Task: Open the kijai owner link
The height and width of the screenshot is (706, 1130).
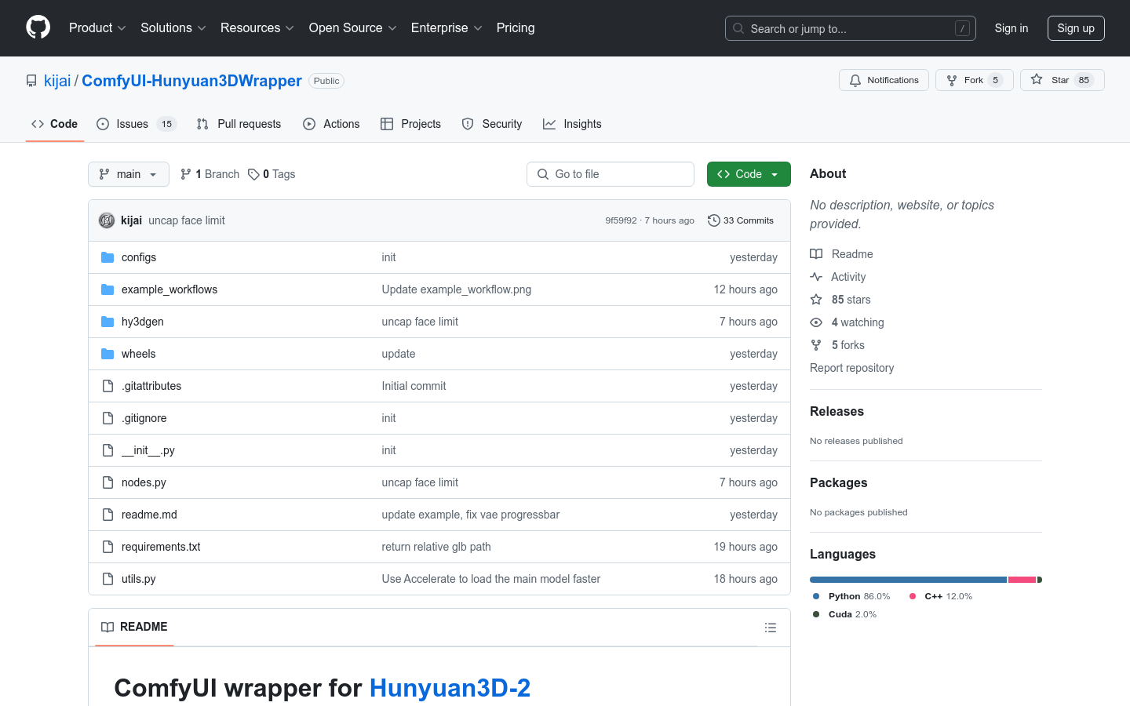Action: coord(57,81)
